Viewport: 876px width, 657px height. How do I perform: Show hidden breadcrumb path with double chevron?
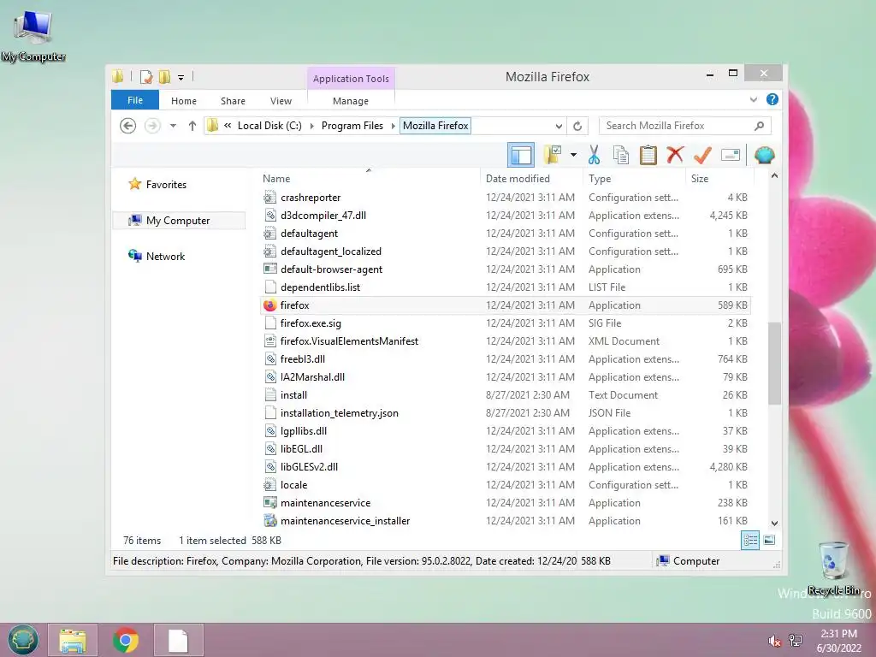pos(228,126)
